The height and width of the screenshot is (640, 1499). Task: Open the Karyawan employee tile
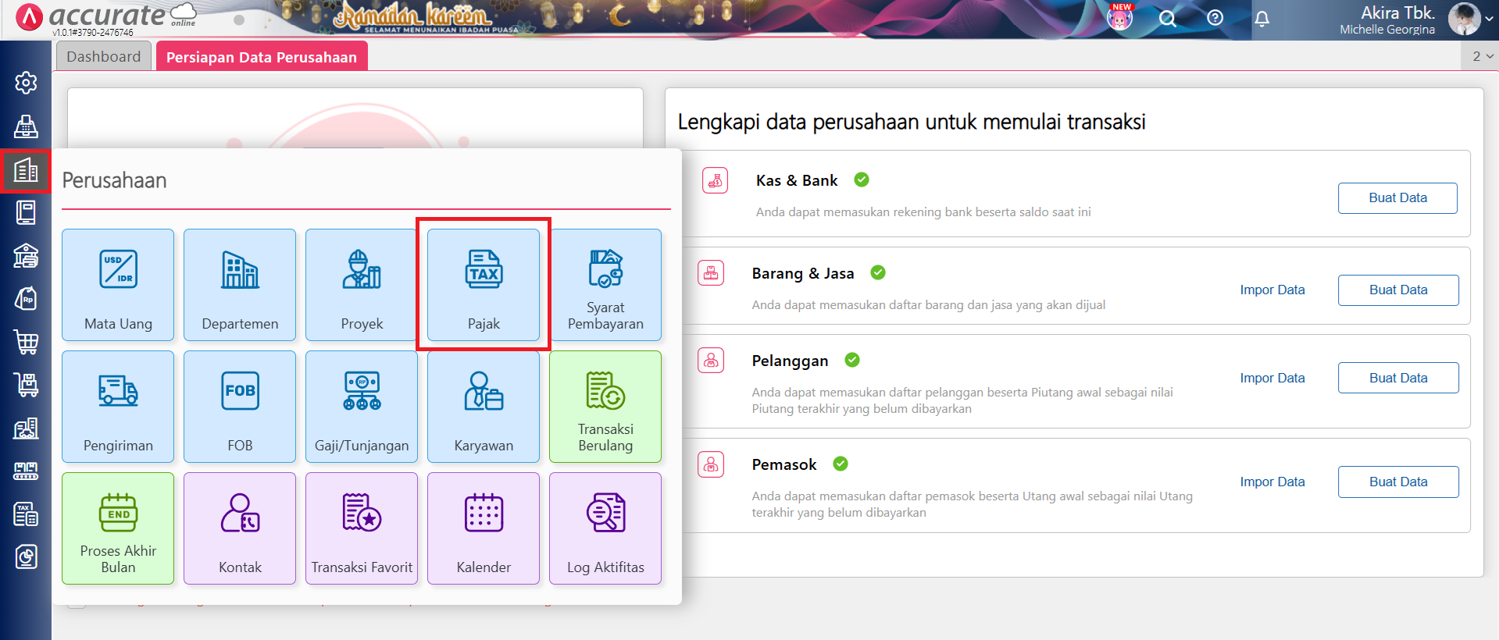pyautogui.click(x=484, y=407)
